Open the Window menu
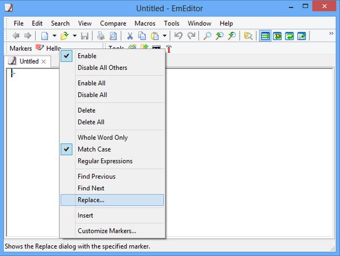340x256 pixels. [x=199, y=23]
